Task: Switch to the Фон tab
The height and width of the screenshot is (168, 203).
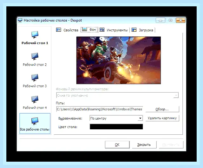Action: pyautogui.click(x=89, y=30)
